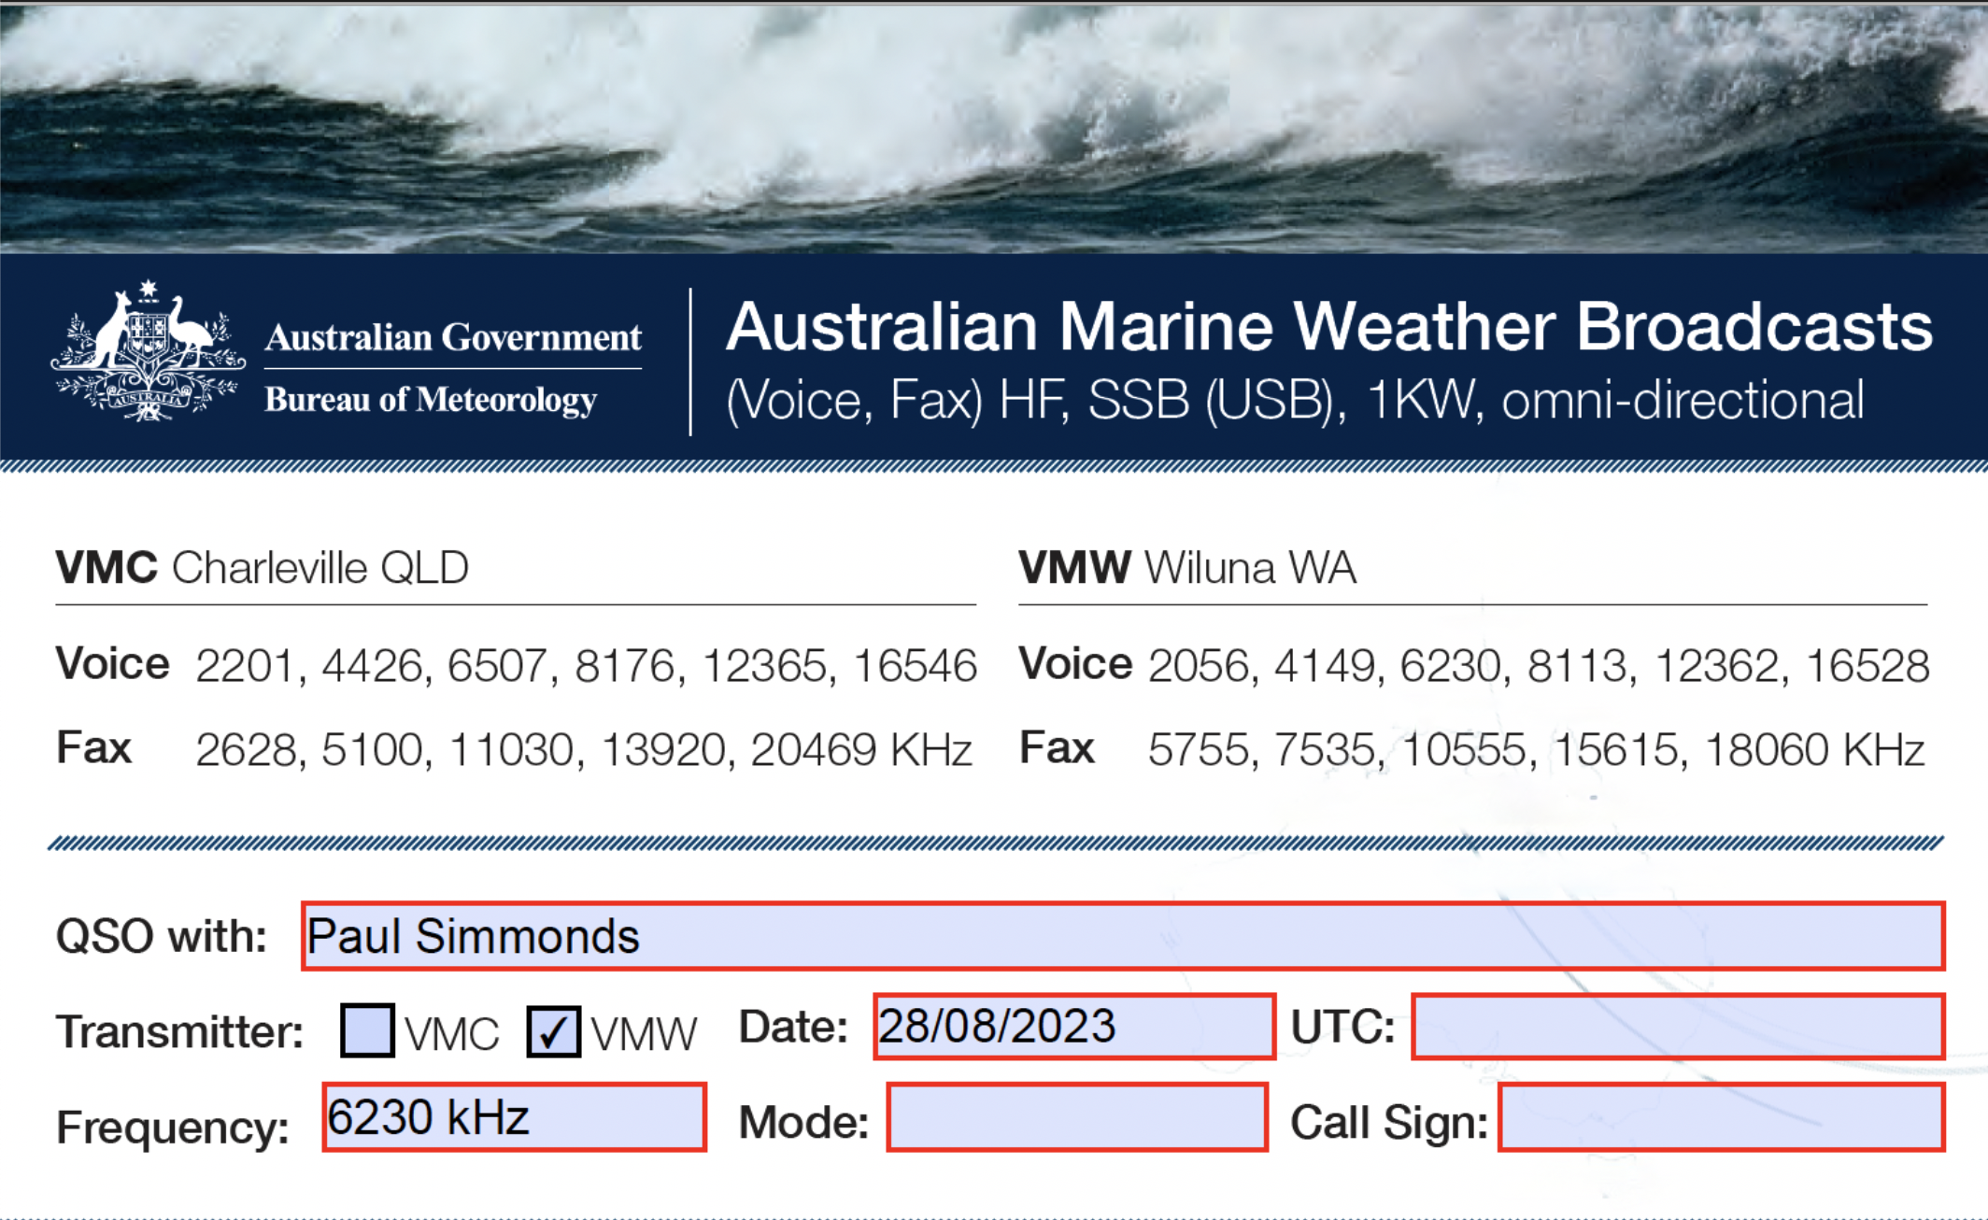
Task: Click the 'VMC Charleville QLD' heading
Action: click(x=263, y=568)
